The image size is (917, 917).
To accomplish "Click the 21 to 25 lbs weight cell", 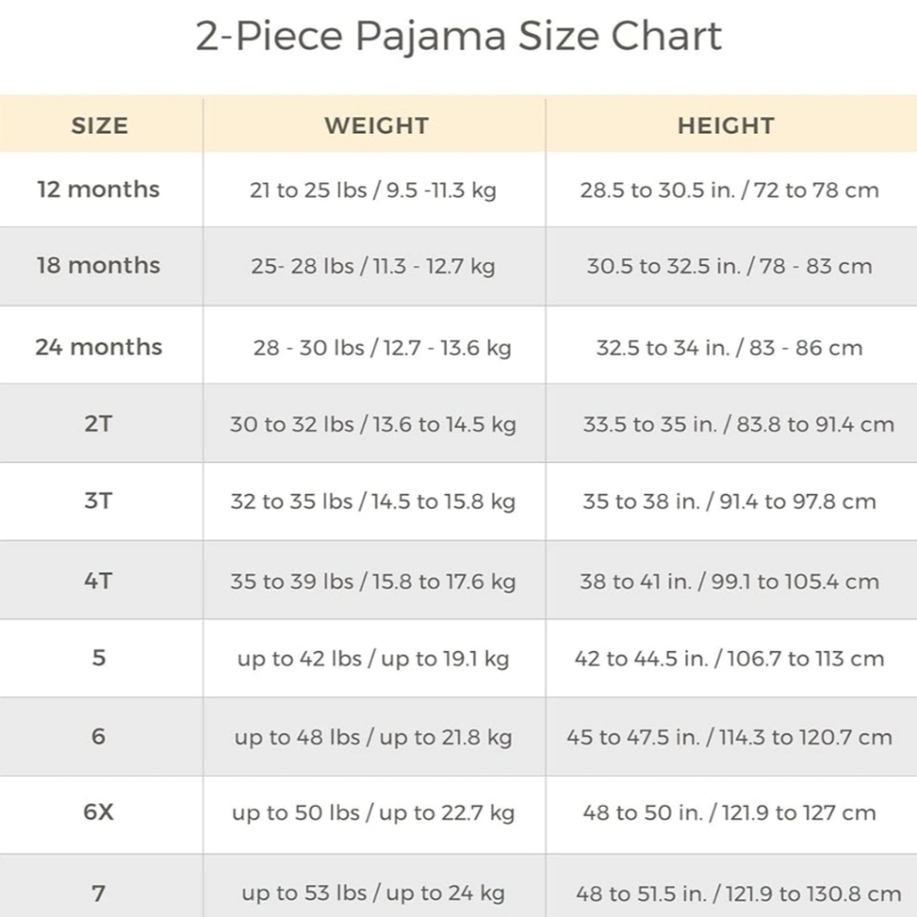I will tap(373, 190).
